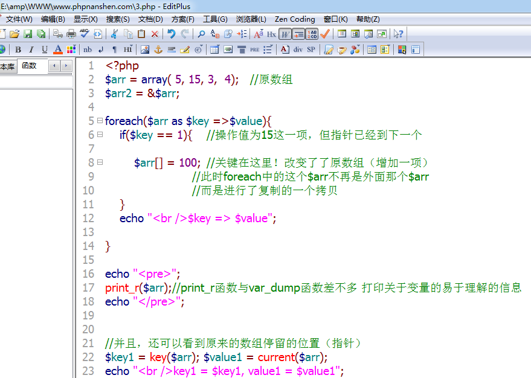
Task: Toggle Bold formatting
Action: 18,50
